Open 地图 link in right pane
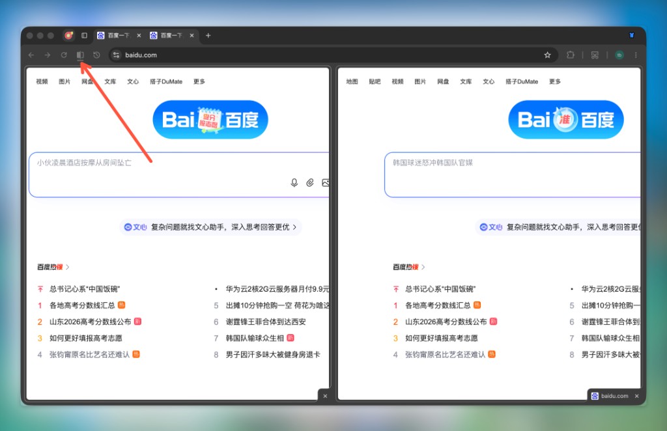Image resolution: width=667 pixels, height=431 pixels. pos(352,81)
